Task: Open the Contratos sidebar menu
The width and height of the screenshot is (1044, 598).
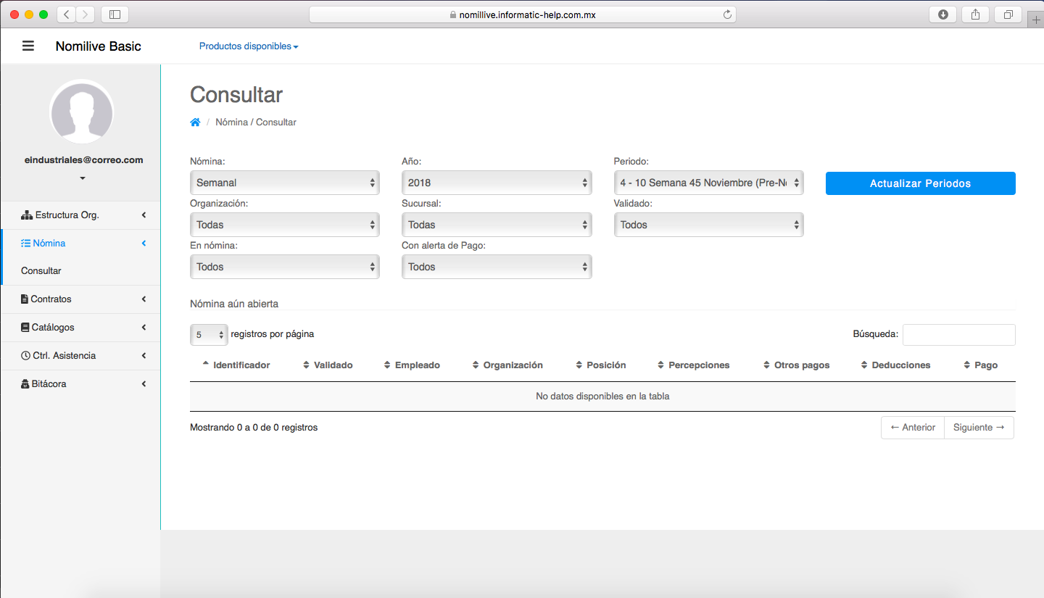Action: tap(80, 299)
